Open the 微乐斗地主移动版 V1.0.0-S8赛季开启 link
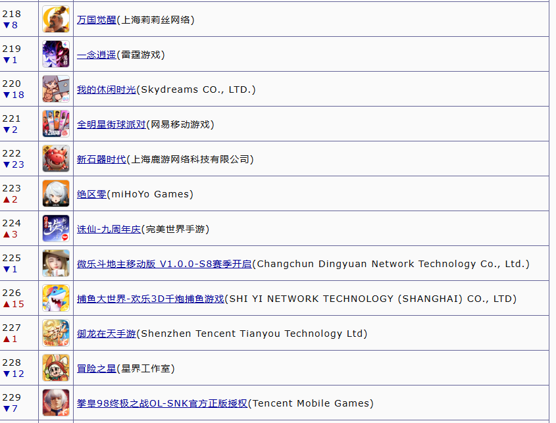 (x=164, y=264)
